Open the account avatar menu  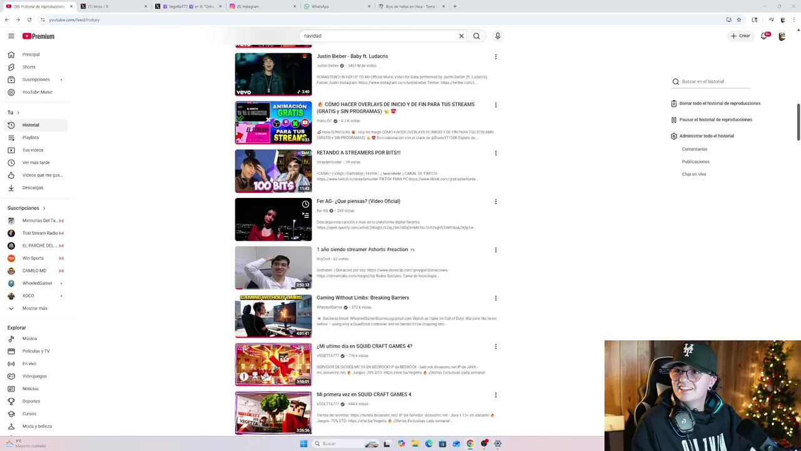pyautogui.click(x=782, y=36)
